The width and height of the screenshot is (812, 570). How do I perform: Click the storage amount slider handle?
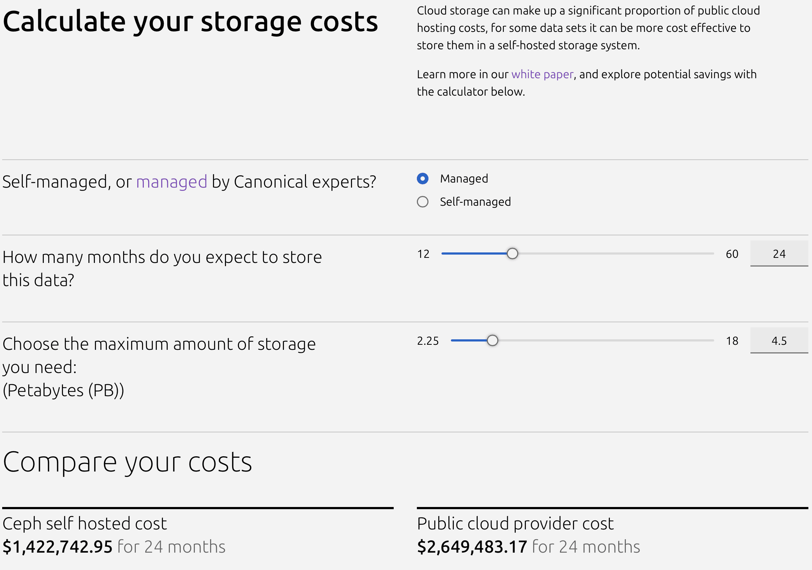[x=492, y=340]
